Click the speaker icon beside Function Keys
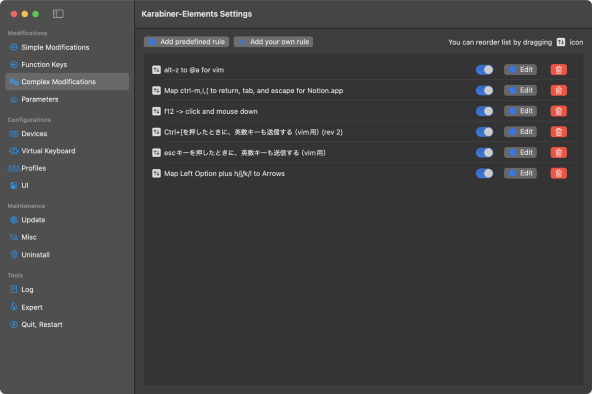Screen dimensions: 592x394 click(x=14, y=65)
